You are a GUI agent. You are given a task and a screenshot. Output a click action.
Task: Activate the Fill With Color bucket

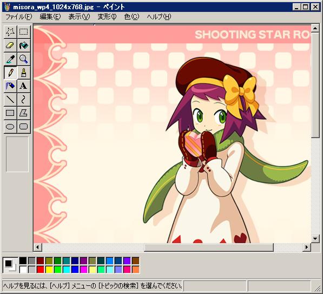coord(24,45)
